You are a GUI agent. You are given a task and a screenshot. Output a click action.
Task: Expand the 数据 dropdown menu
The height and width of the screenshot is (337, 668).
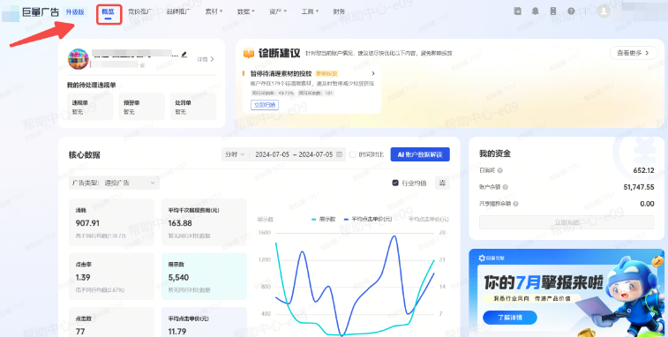[x=246, y=12]
